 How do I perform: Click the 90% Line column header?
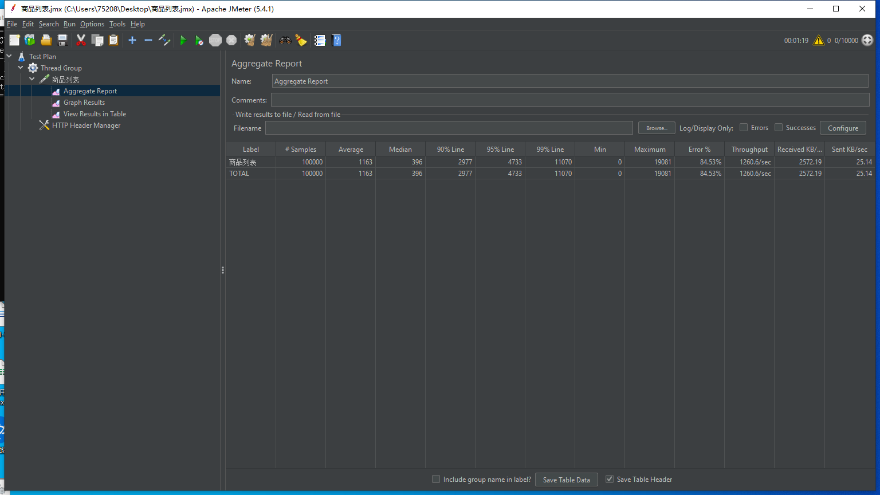[450, 149]
